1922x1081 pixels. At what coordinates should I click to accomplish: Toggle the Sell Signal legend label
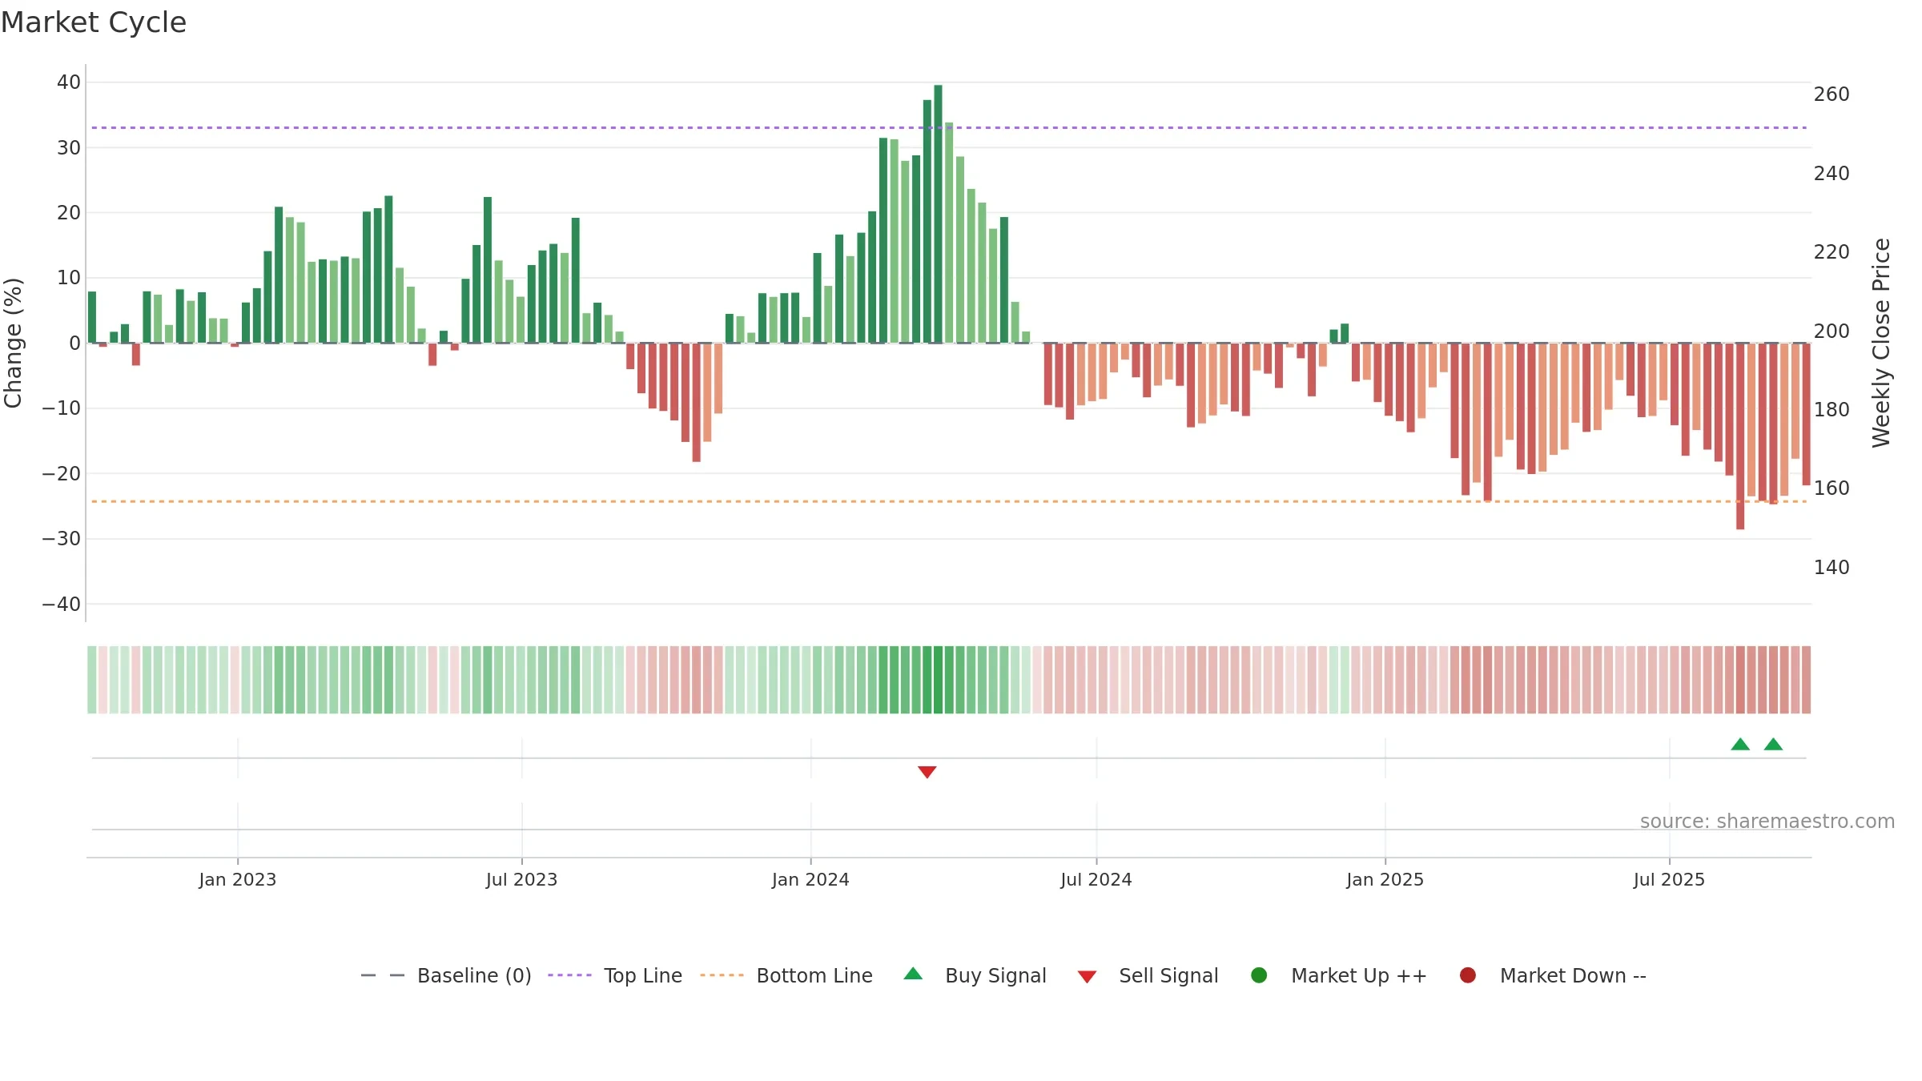coord(1168,975)
